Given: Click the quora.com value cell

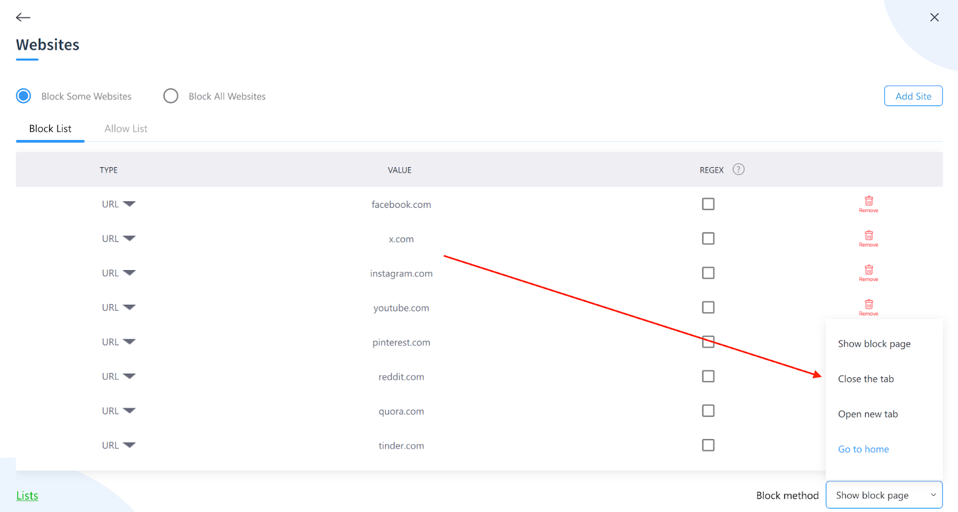Looking at the screenshot, I should (x=401, y=411).
